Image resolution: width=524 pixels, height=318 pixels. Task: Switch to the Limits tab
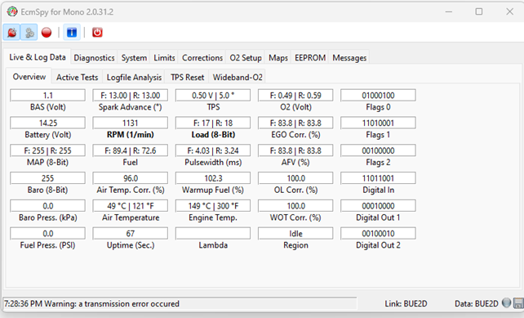pyautogui.click(x=164, y=58)
